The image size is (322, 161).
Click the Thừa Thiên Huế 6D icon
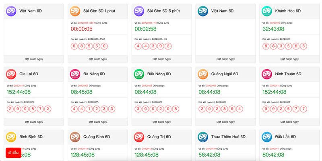[203, 137]
